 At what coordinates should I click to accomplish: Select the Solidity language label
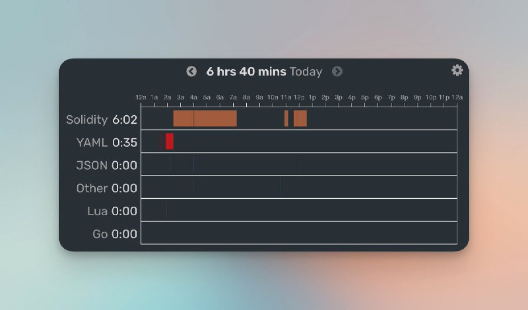(x=86, y=119)
